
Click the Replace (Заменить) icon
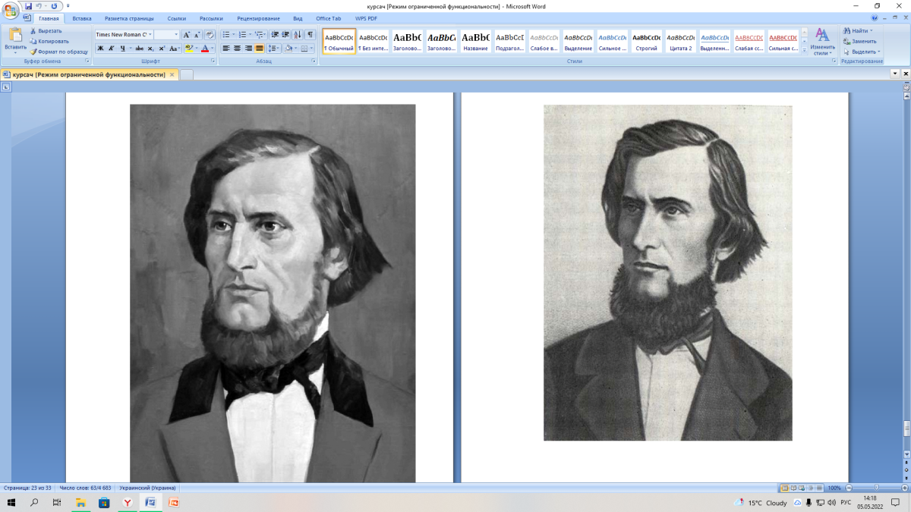846,41
